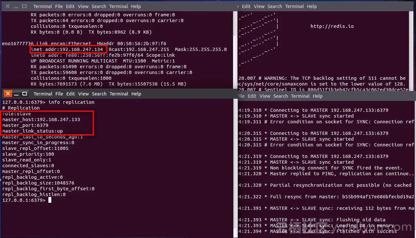Click the 'Non blocking connect for SYNC' line
Image resolution: width=416 pixels, height=238 pixels.
point(321,168)
